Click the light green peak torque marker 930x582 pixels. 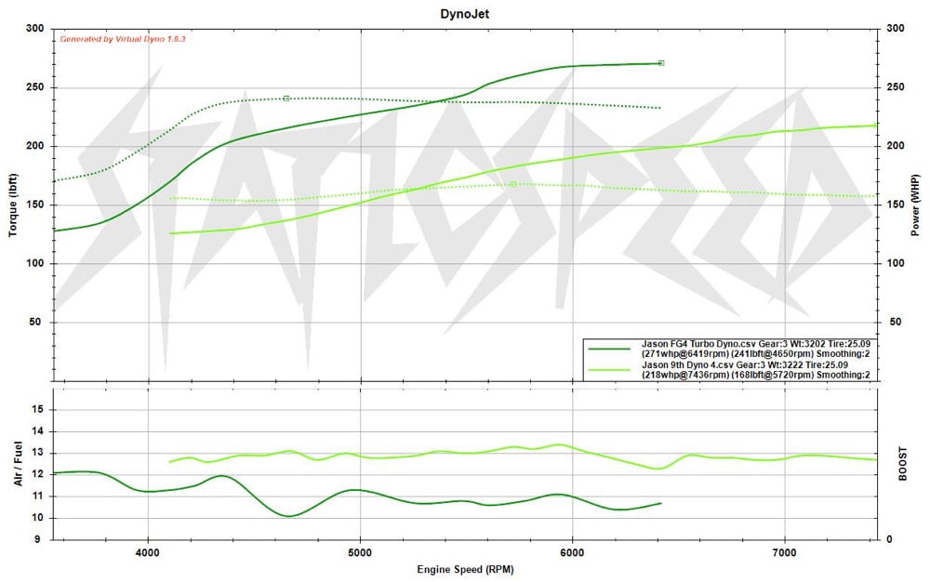tap(513, 184)
